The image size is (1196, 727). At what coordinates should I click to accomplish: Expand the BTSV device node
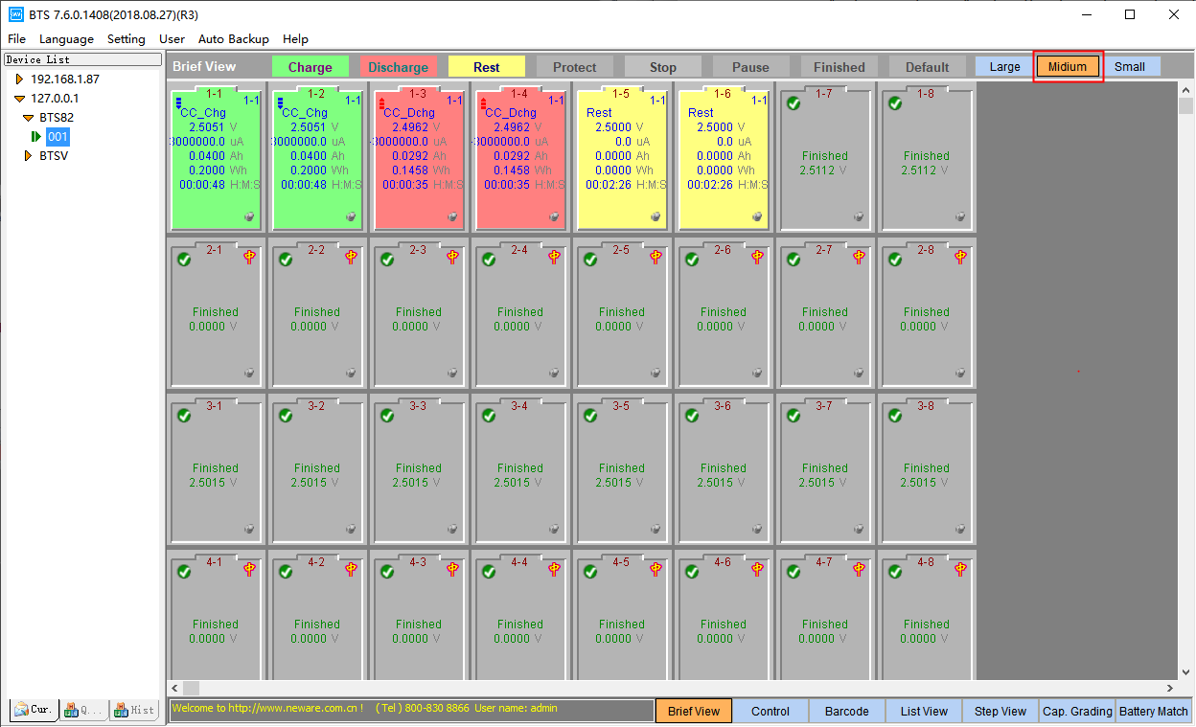pos(28,155)
